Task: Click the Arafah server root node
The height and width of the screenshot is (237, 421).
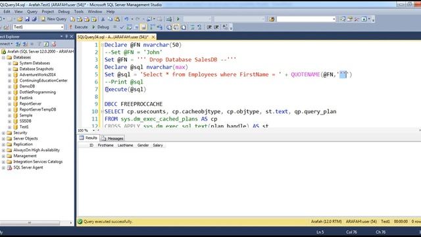Action: coord(40,51)
